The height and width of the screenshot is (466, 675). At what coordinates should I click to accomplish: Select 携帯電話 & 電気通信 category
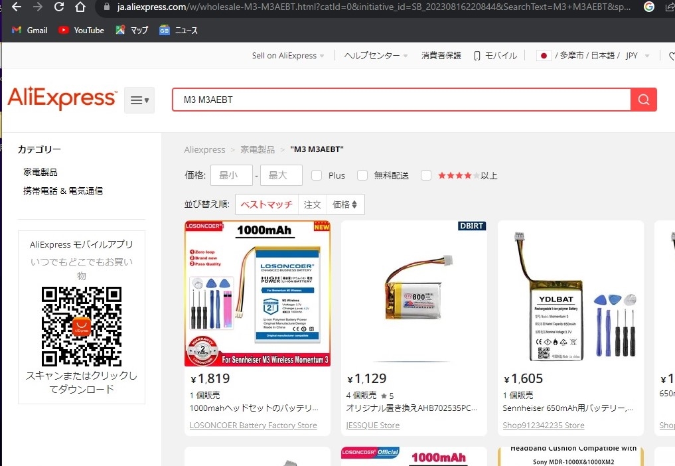(63, 191)
